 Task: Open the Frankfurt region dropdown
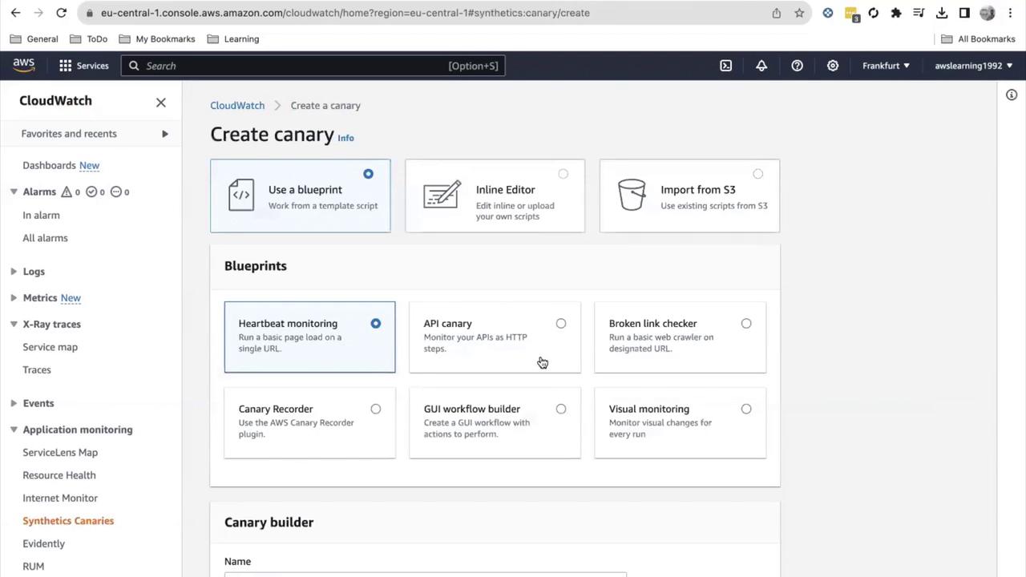coord(886,66)
